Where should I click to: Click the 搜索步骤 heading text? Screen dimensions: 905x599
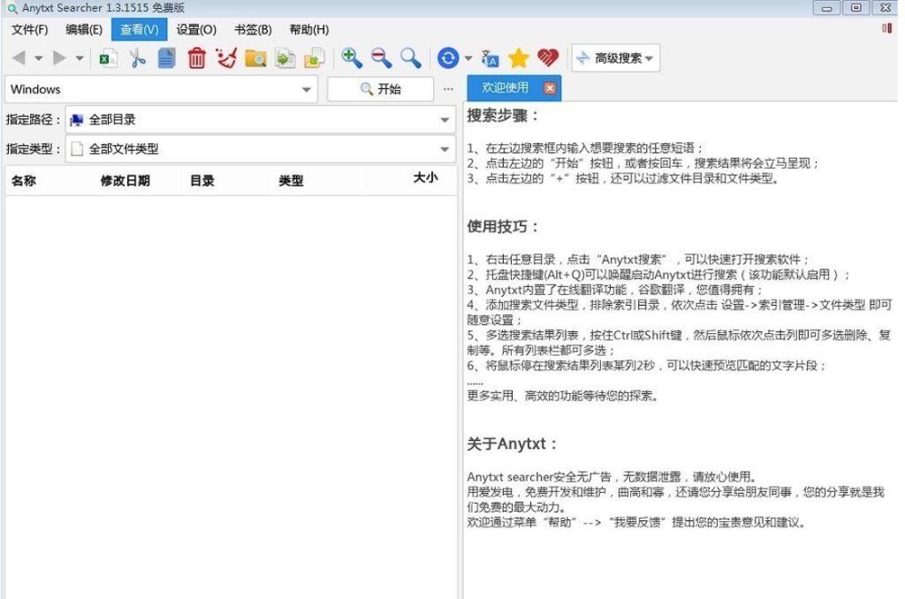click(x=502, y=116)
